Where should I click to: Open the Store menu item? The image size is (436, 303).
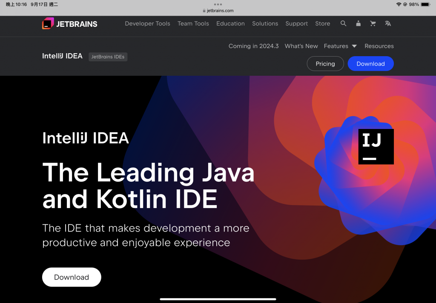pos(323,24)
